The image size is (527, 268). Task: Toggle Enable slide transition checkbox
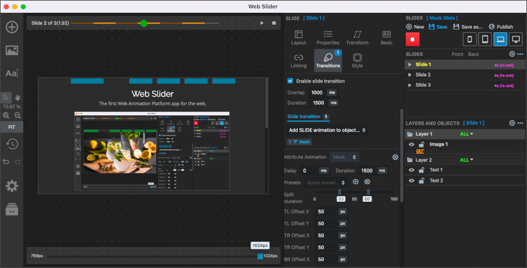(290, 81)
